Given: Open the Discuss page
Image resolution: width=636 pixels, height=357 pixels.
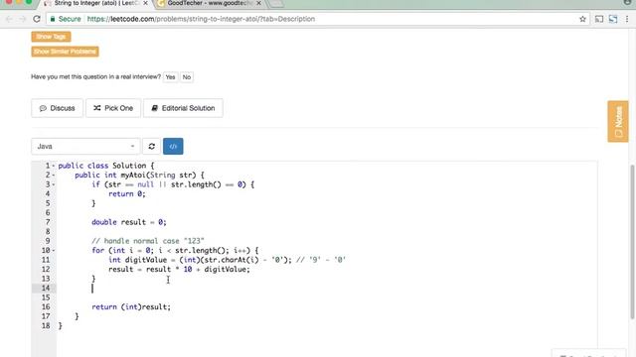Looking at the screenshot, I should 58,108.
